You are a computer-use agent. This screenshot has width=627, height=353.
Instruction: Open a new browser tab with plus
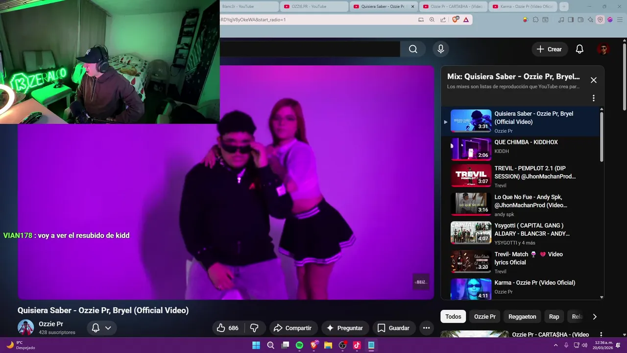coord(564,6)
